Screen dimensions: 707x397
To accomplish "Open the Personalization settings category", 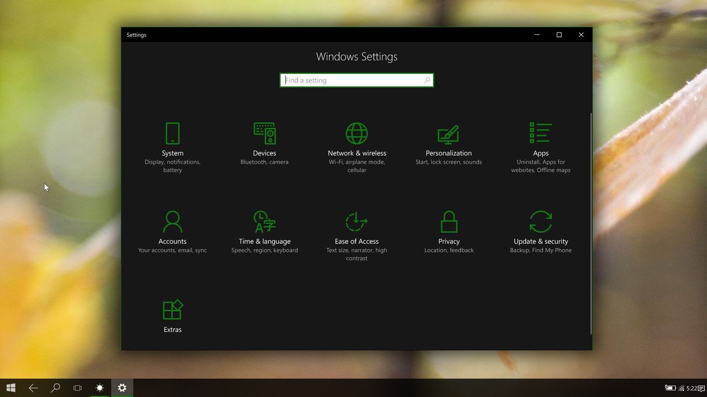I will pos(449,143).
